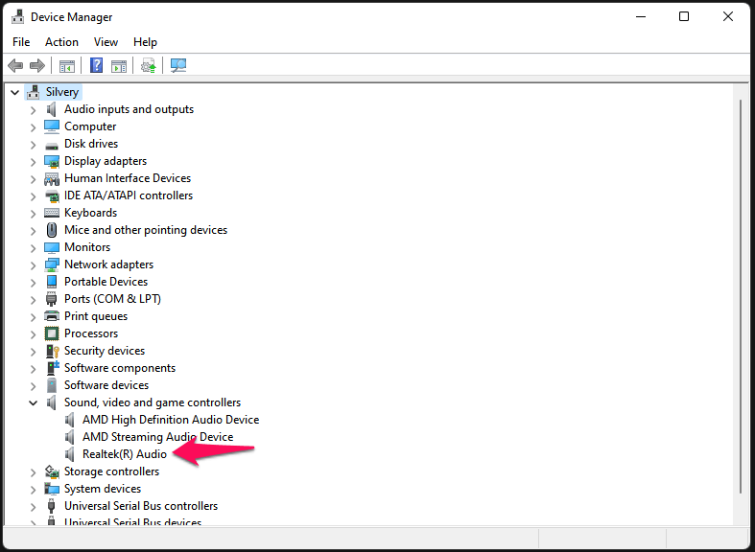755x552 pixels.
Task: Click Show/Hide Console Tree toolbar icon
Action: [x=67, y=66]
